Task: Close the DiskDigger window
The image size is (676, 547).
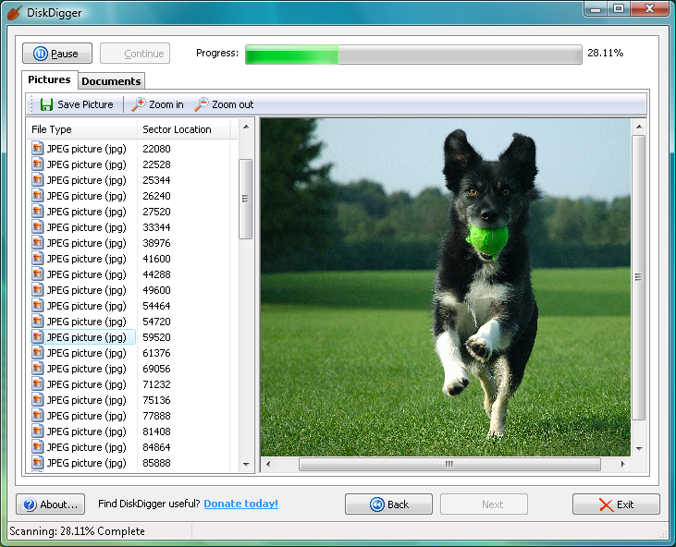Action: click(x=650, y=8)
